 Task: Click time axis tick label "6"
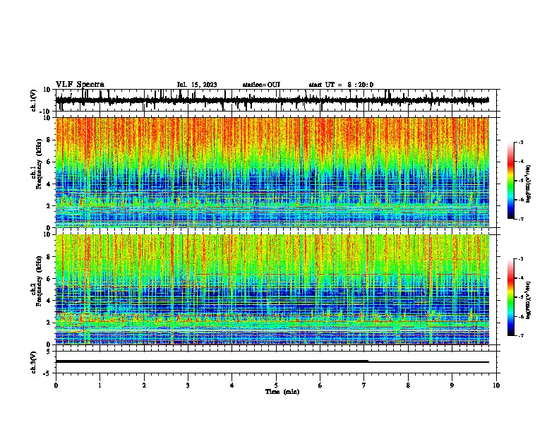click(x=320, y=385)
